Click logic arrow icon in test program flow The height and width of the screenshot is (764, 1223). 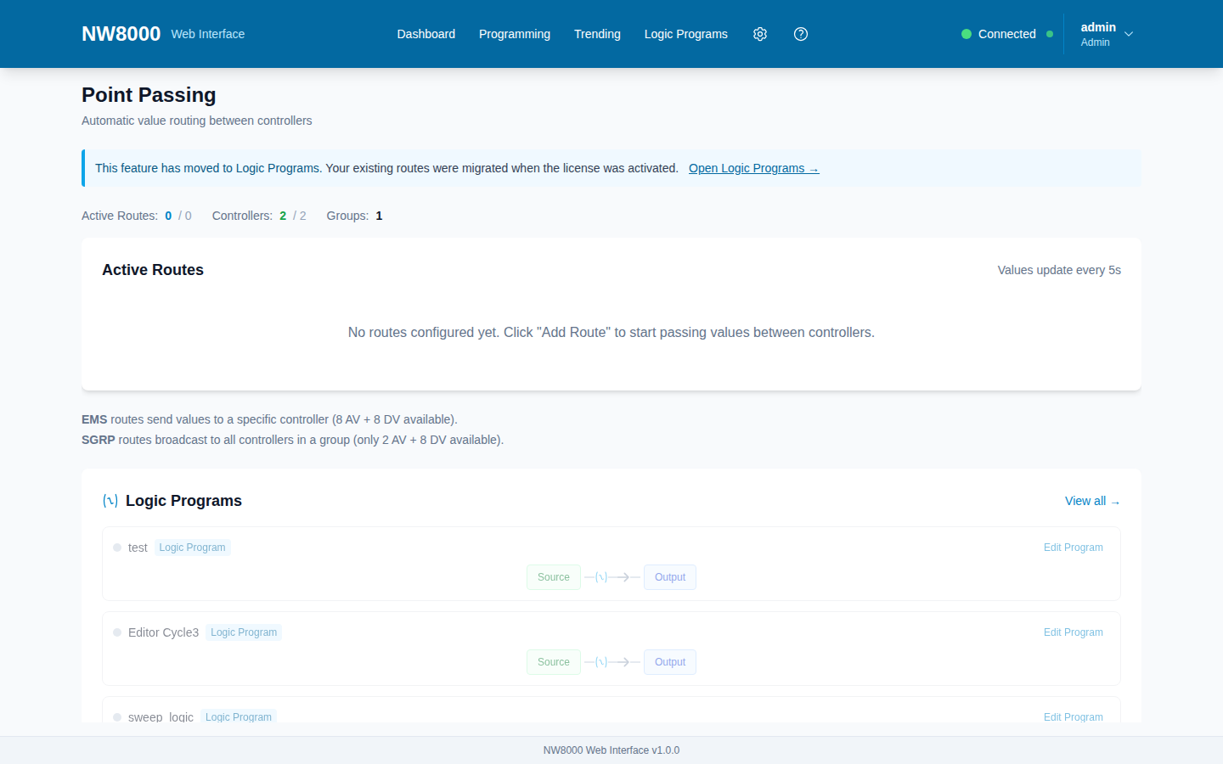click(612, 577)
